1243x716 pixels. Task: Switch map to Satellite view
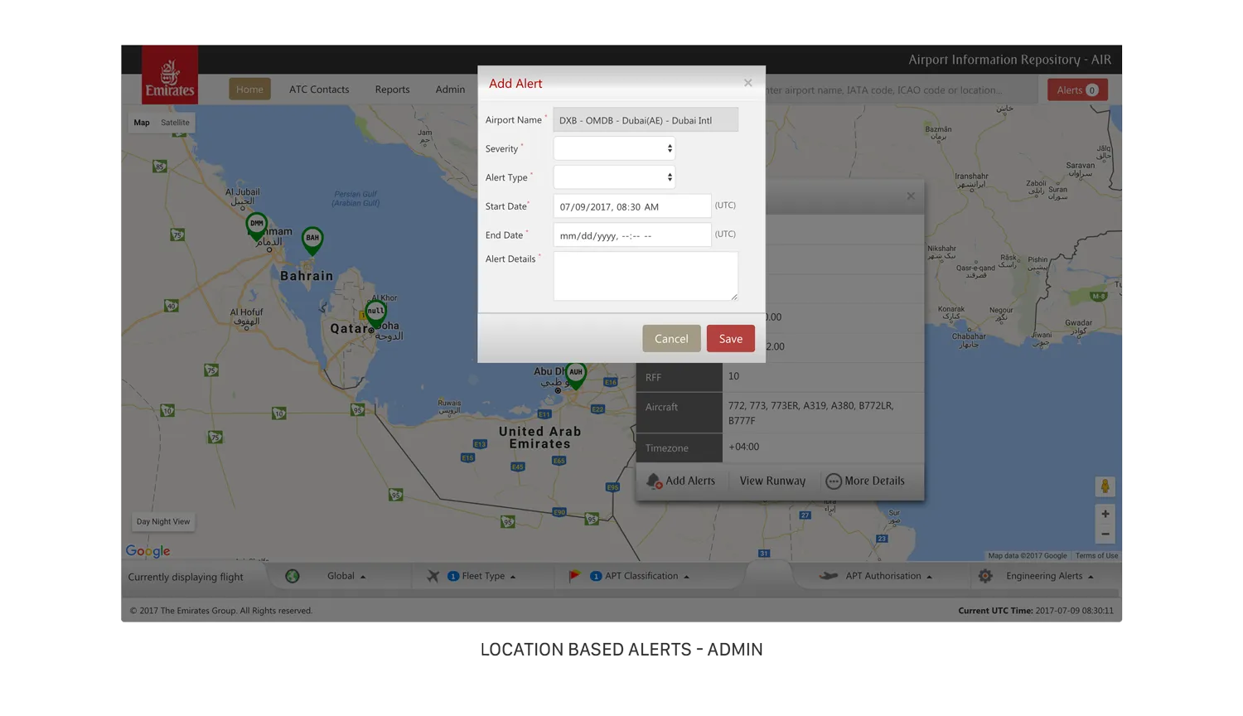tap(175, 123)
